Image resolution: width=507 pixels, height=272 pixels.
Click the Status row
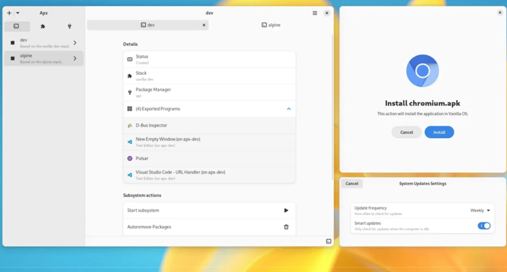tap(209, 59)
